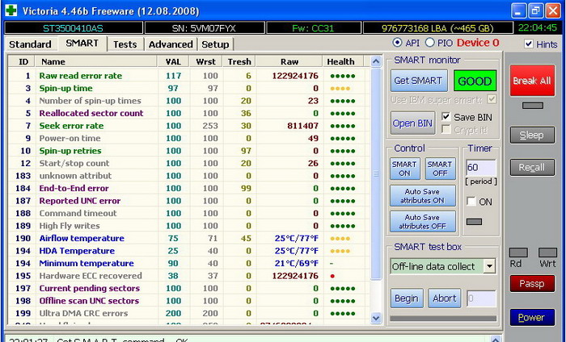Open the Advanced tab

click(171, 44)
